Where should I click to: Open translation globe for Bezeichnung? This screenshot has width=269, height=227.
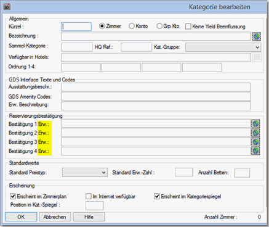tap(256, 36)
